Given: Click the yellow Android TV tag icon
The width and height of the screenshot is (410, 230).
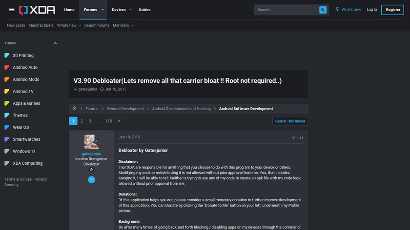Looking at the screenshot, I should [x=7, y=92].
